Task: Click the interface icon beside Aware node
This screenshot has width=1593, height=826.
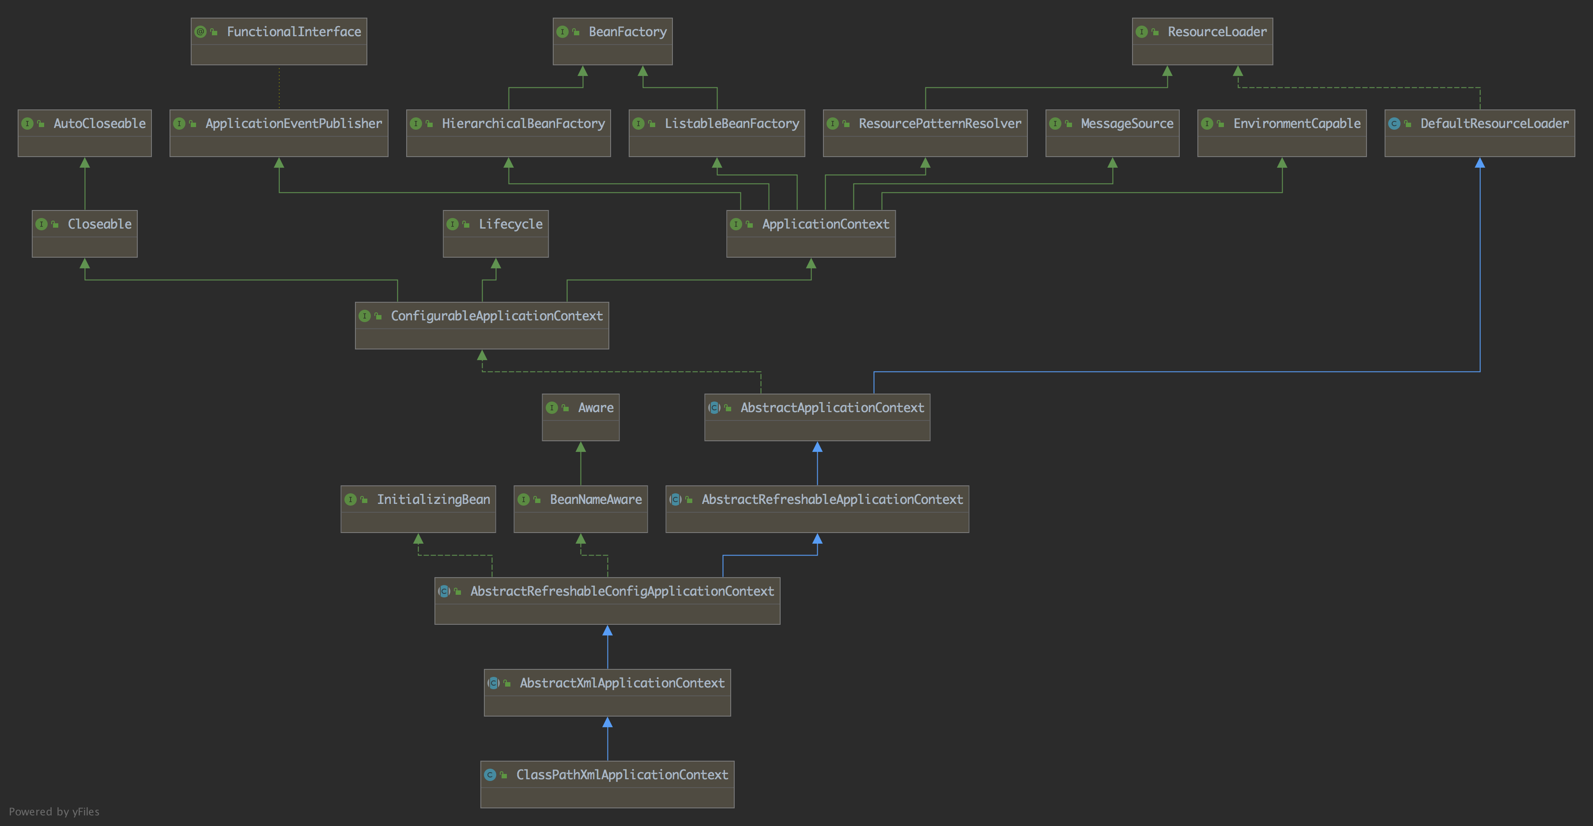Action: 552,408
